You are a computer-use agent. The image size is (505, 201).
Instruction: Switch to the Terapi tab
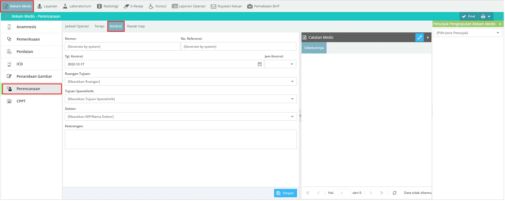pyautogui.click(x=99, y=26)
